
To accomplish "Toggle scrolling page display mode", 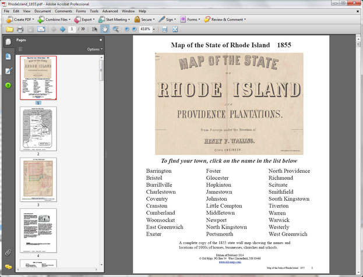I will 164,29.
